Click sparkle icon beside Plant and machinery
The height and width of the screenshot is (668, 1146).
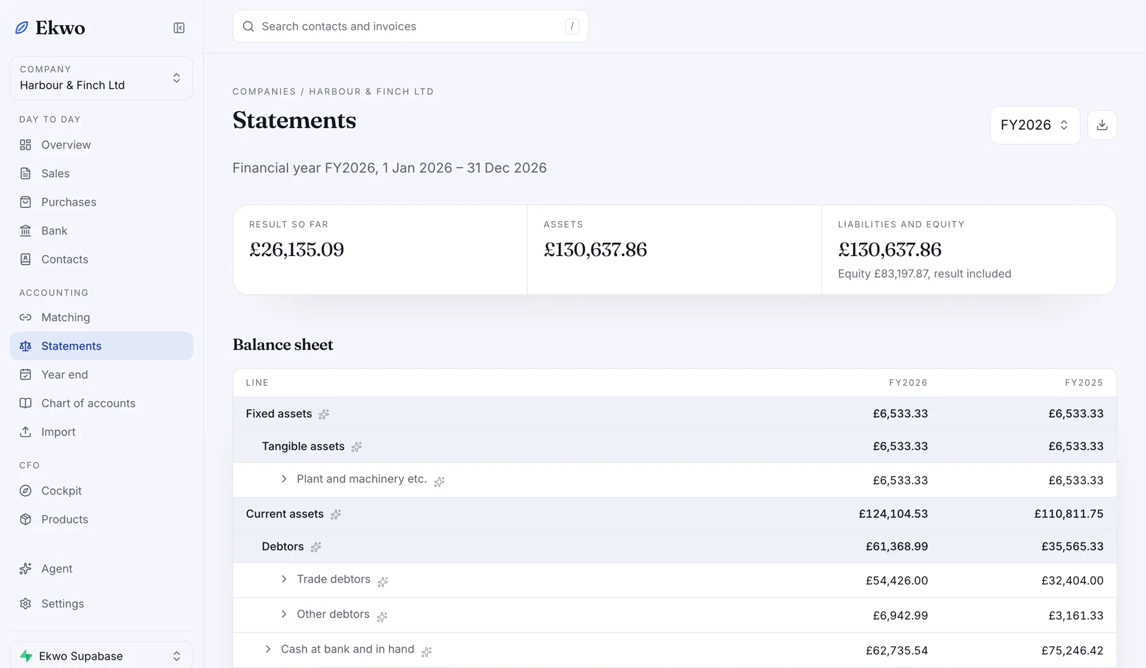pos(439,482)
